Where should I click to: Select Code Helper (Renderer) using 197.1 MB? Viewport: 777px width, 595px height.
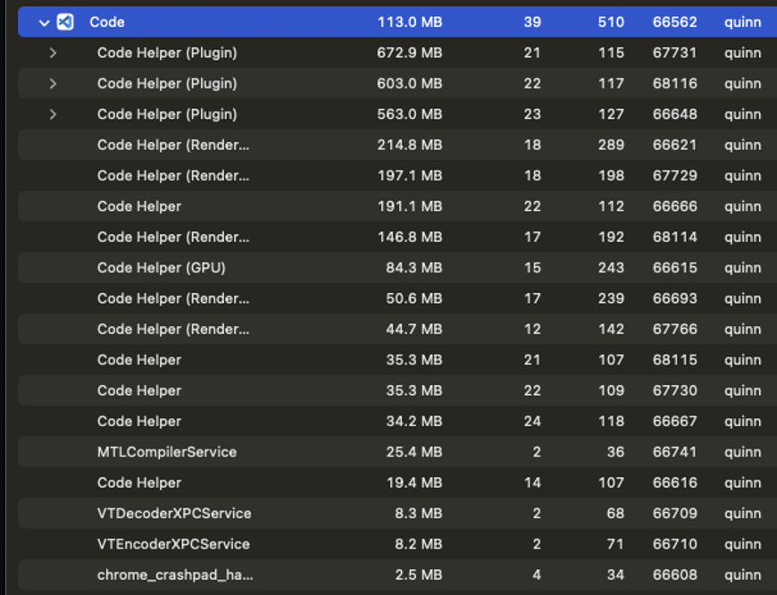173,176
